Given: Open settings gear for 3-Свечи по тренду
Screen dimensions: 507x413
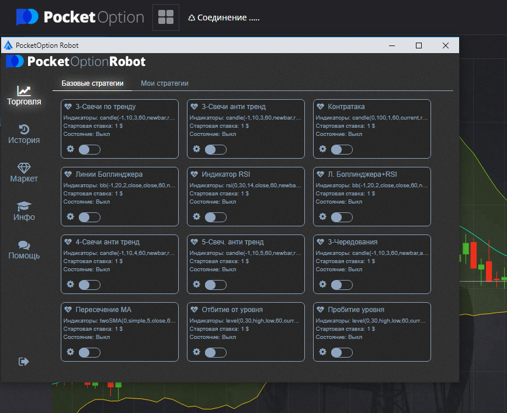Looking at the screenshot, I should tap(71, 149).
